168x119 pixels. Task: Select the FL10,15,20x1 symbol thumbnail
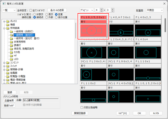point(93,30)
